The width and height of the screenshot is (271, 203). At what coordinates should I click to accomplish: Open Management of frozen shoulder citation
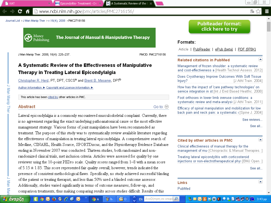[218, 68]
